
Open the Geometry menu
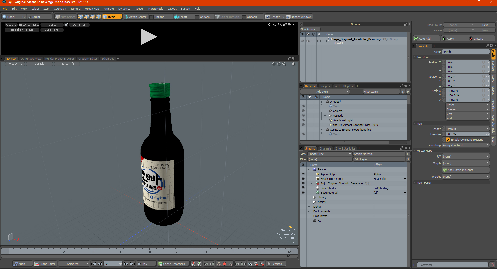click(x=60, y=9)
